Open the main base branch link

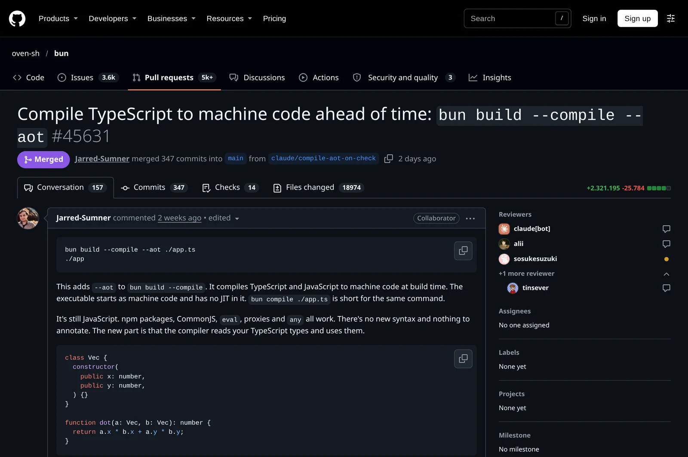click(235, 159)
